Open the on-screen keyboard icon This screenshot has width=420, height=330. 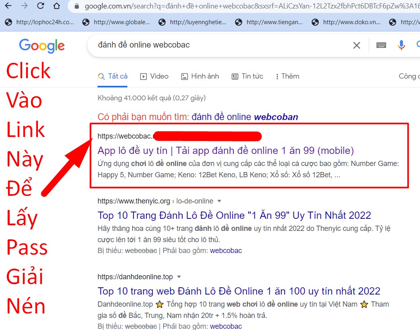click(x=381, y=45)
